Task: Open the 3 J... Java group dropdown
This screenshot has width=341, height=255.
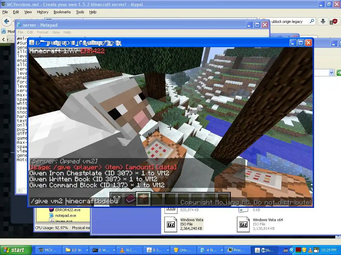Action: click(x=168, y=250)
